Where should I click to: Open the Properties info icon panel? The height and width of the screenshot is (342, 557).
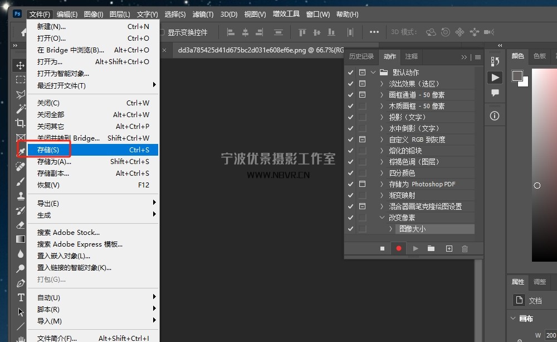[x=495, y=116]
